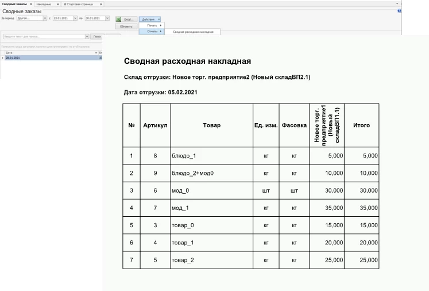Click the Excel export icon
This screenshot has height=291, width=429.
(118, 19)
